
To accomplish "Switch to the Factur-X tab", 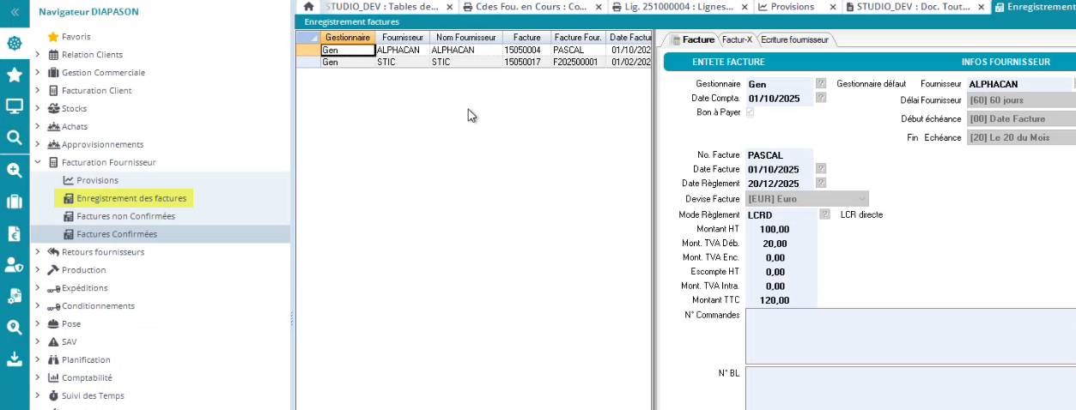I will 737,40.
